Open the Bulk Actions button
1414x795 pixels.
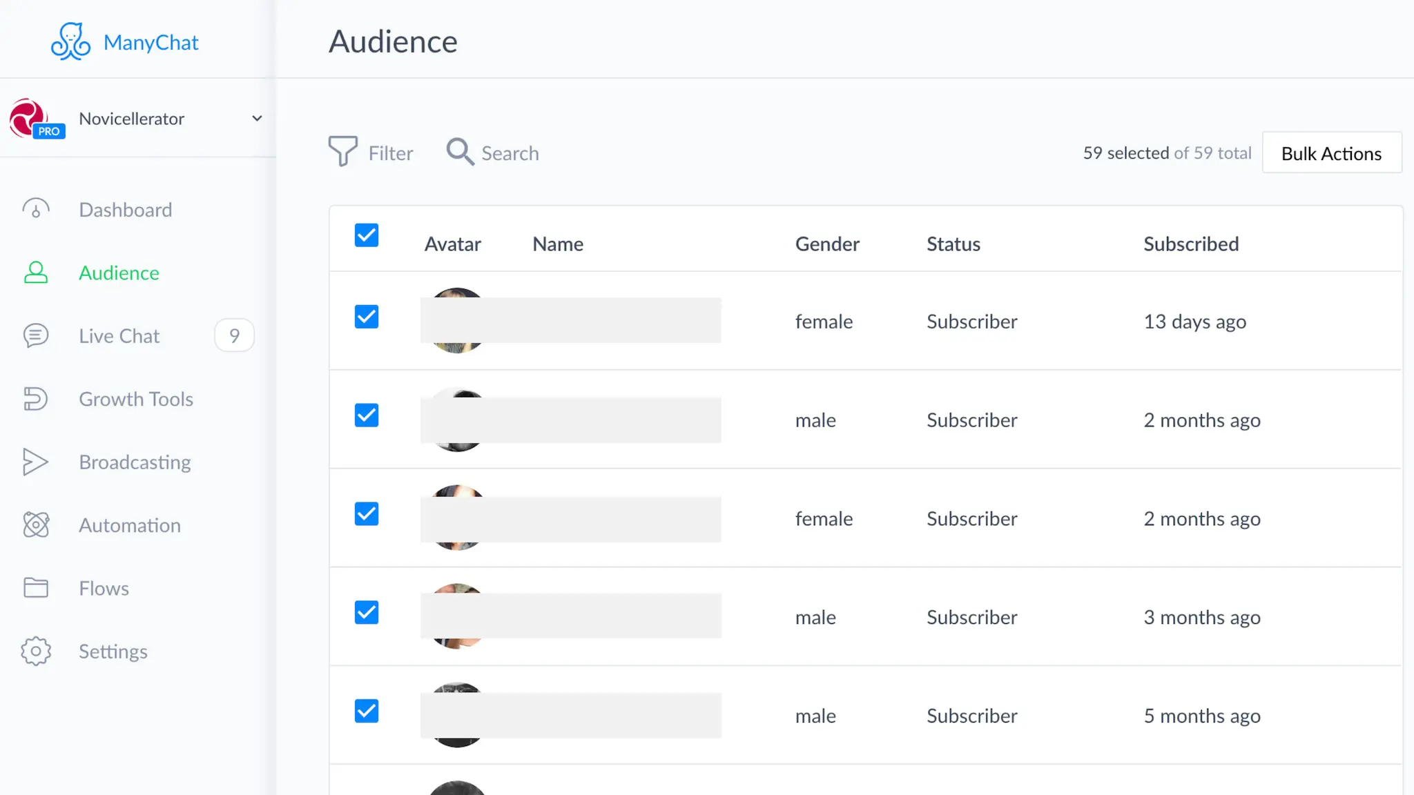pyautogui.click(x=1332, y=153)
